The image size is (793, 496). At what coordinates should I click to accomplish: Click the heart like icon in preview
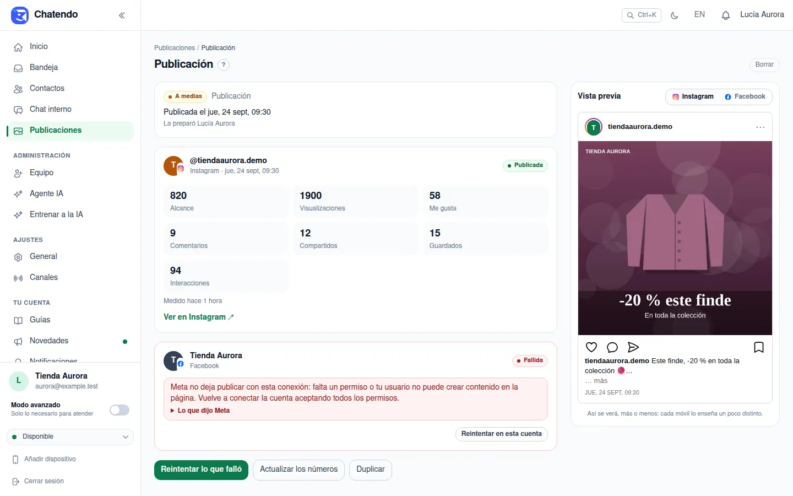591,347
